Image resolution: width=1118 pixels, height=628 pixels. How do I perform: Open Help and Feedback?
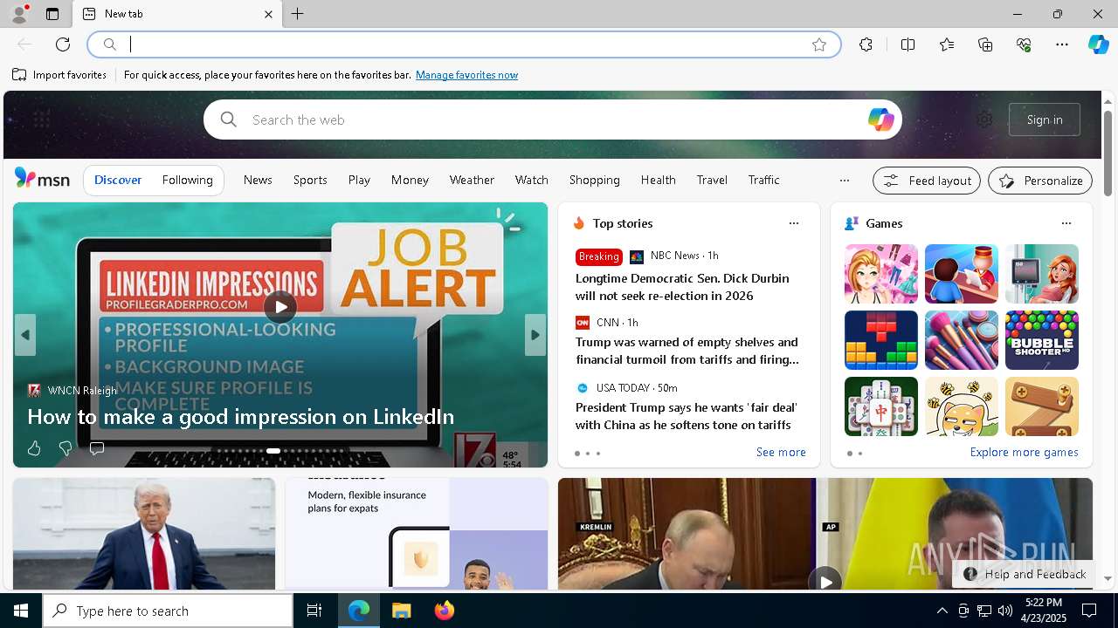pos(1025,574)
